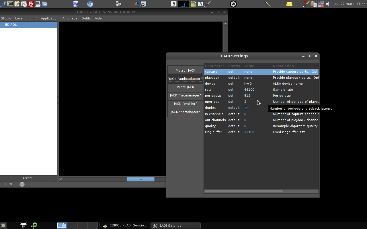Image resolution: width=367 pixels, height=229 pixels.
Task: Click the ring-buffer value 32768
Action: coord(249,132)
